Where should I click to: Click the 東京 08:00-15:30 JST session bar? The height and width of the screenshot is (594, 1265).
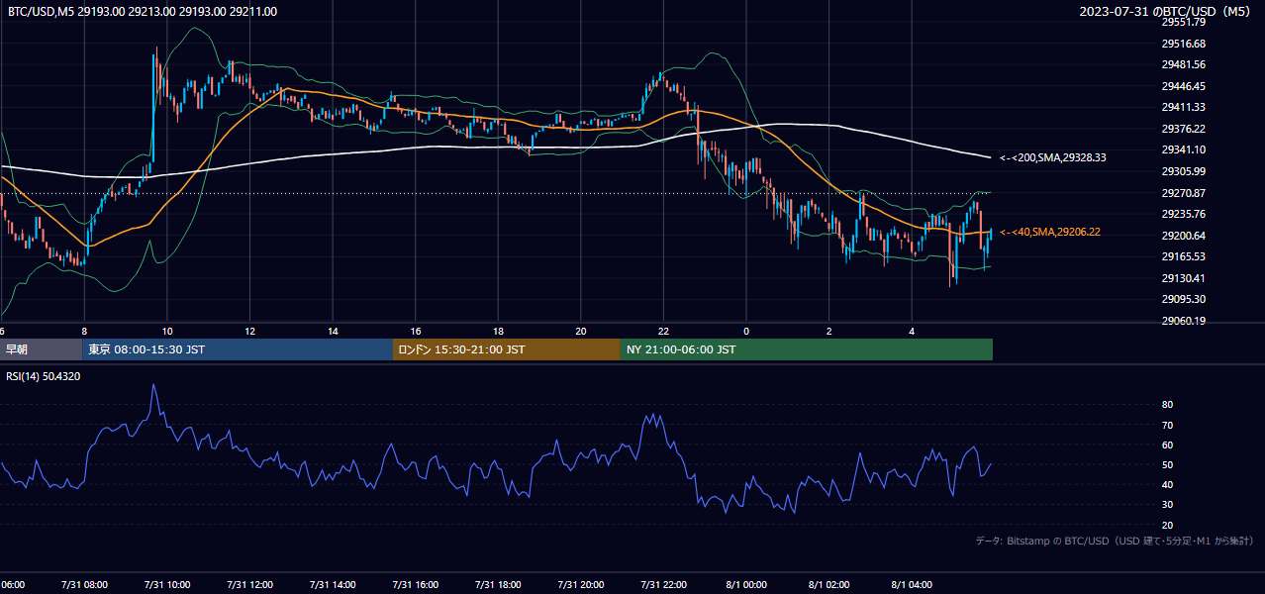click(239, 349)
